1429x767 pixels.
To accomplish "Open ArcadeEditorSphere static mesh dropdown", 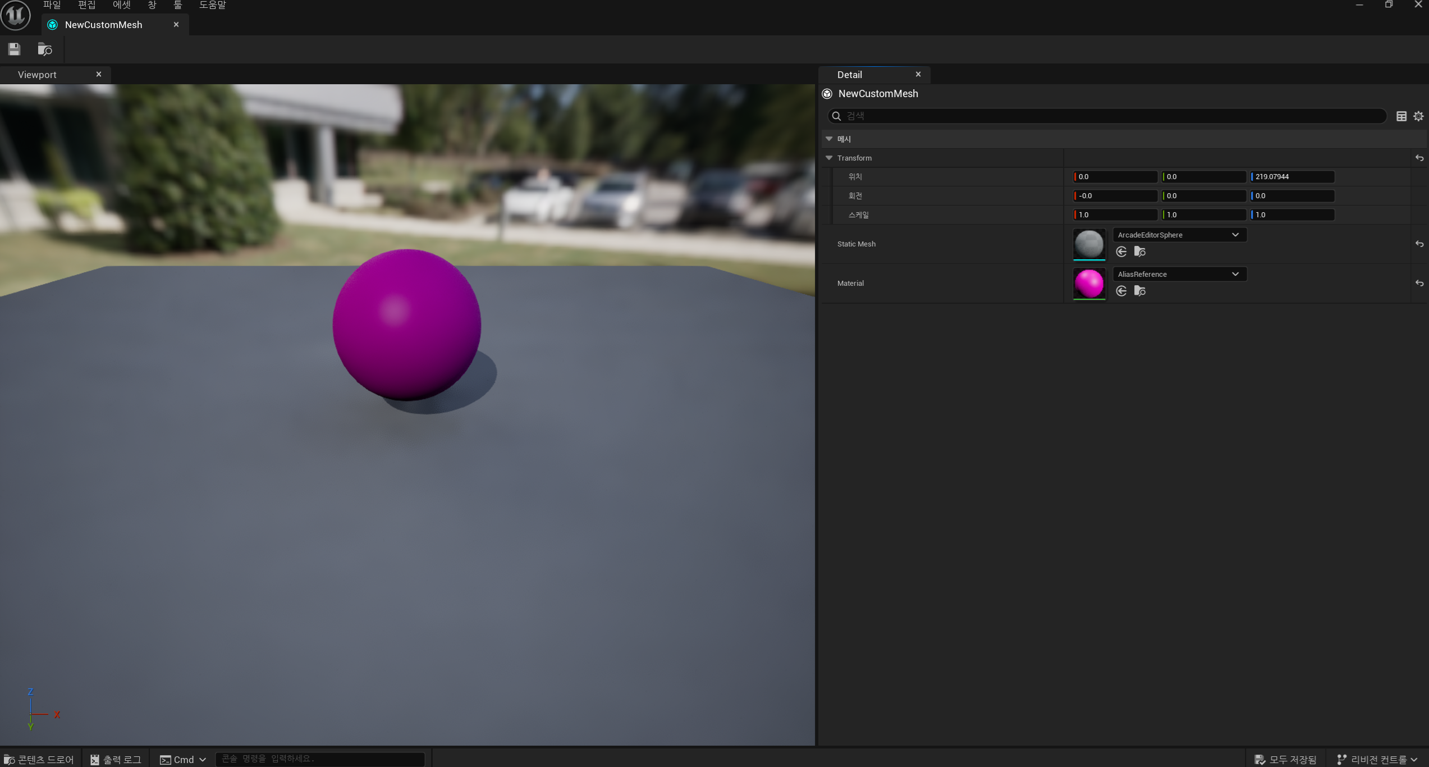I will (1179, 235).
